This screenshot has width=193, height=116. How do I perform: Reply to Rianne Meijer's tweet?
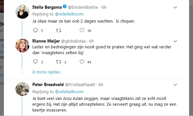[x=36, y=62]
